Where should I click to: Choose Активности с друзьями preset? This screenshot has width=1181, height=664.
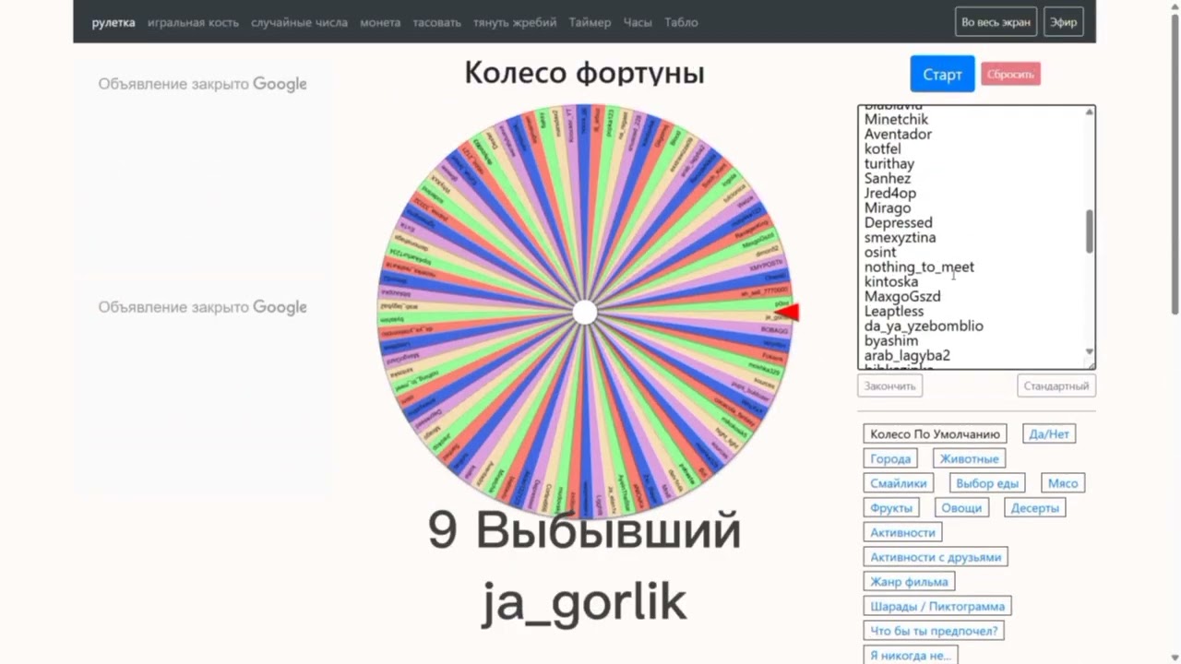coord(936,557)
